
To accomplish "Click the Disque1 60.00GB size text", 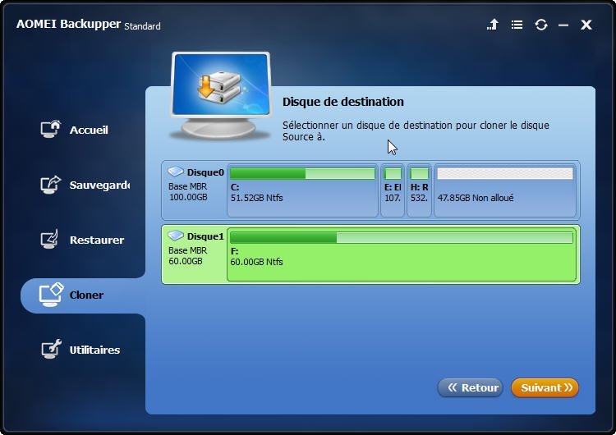I will pos(186,261).
